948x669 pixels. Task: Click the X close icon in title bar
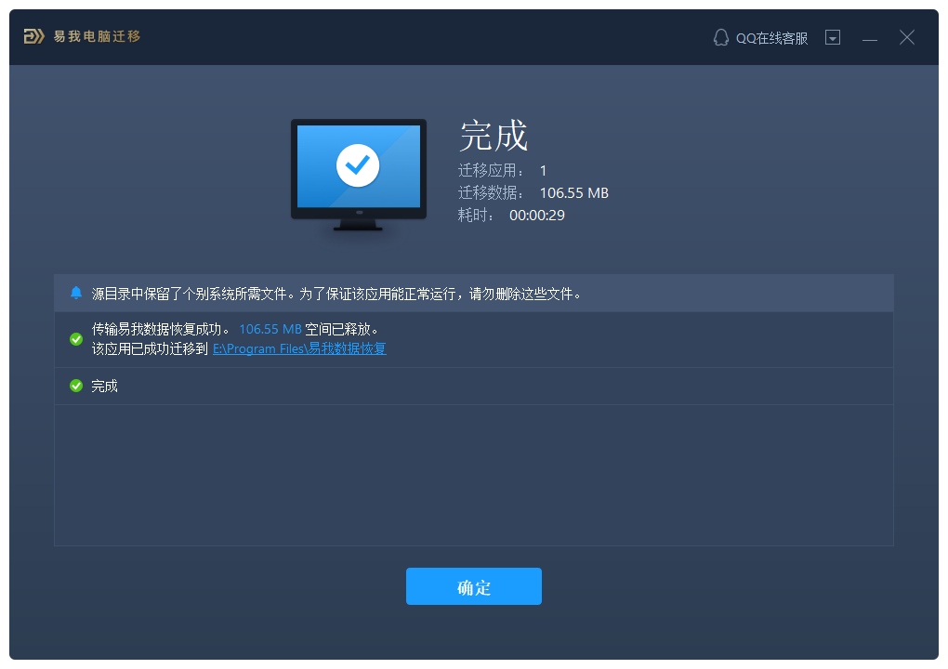(x=906, y=37)
